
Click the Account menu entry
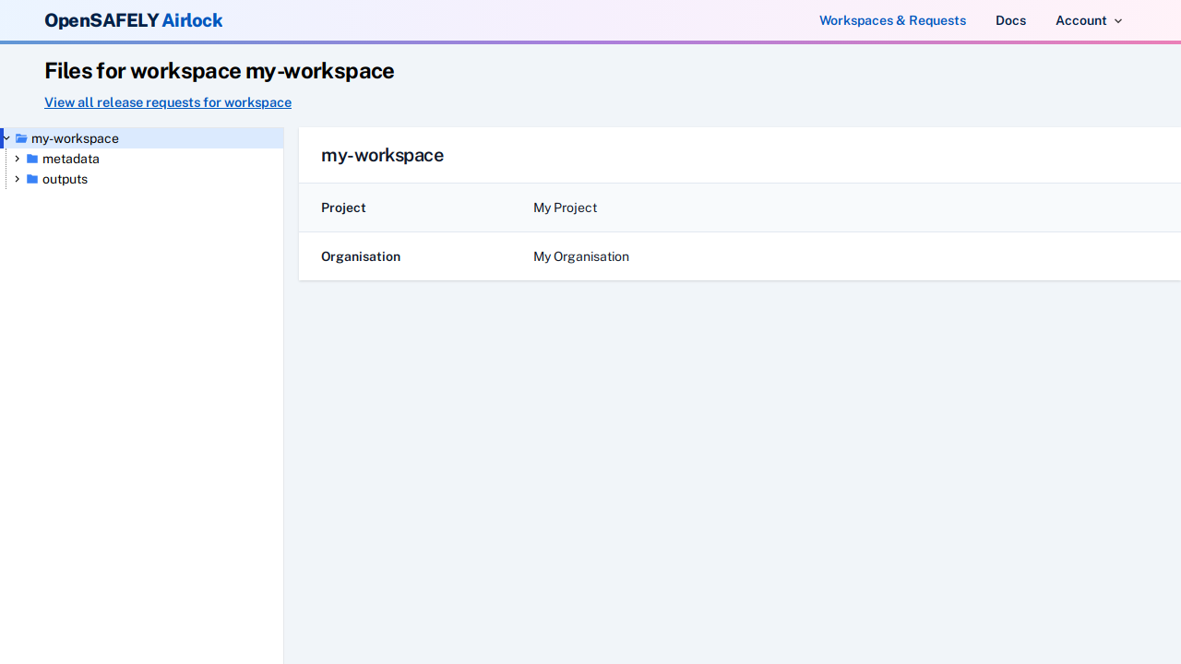pyautogui.click(x=1081, y=20)
